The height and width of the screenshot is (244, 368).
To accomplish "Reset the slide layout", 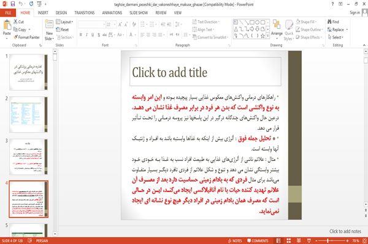I will pos(63,29).
